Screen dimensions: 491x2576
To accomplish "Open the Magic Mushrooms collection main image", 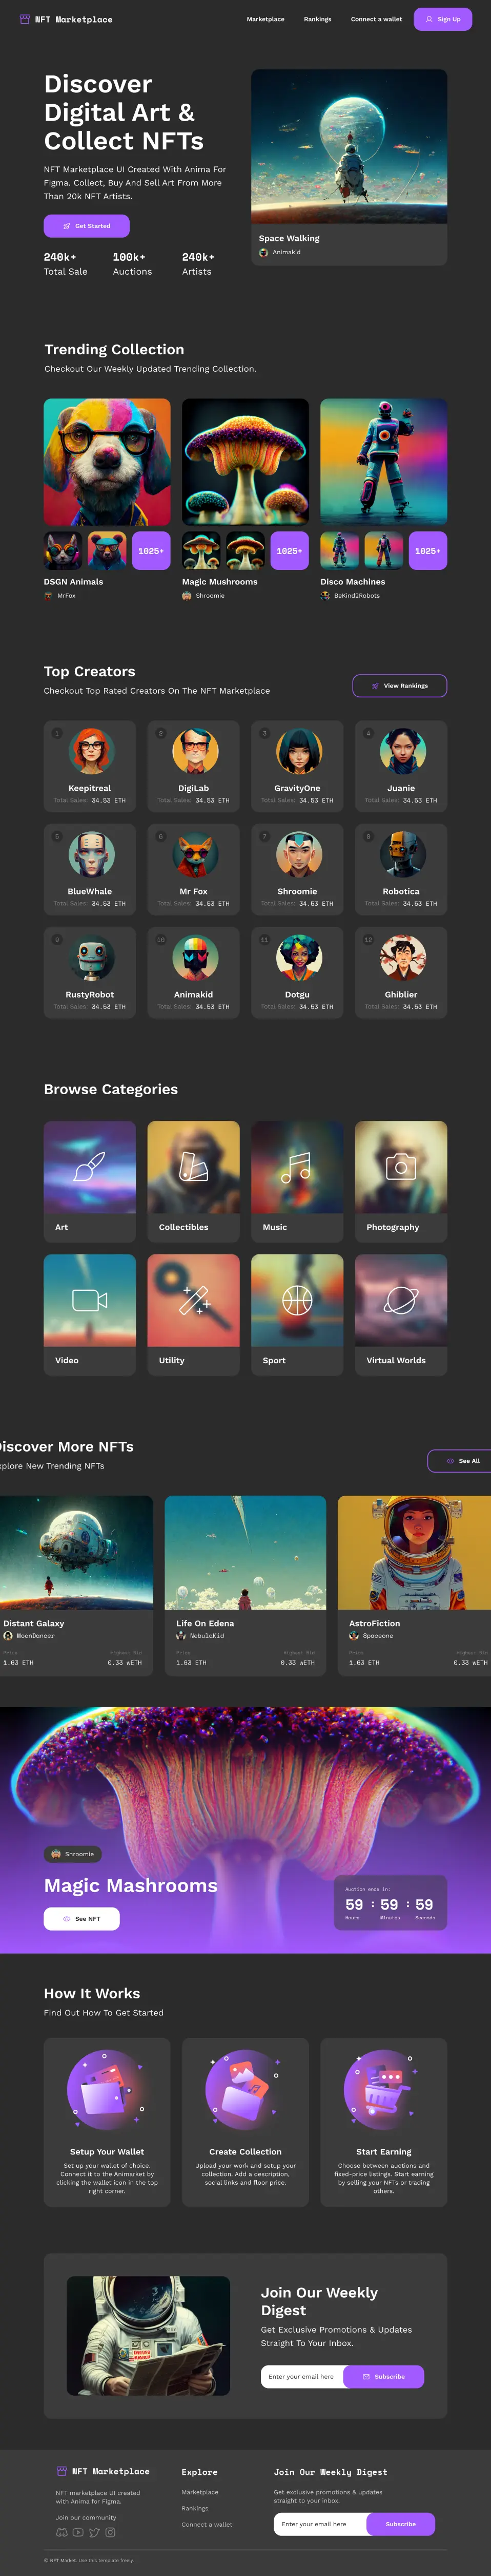I will [245, 462].
